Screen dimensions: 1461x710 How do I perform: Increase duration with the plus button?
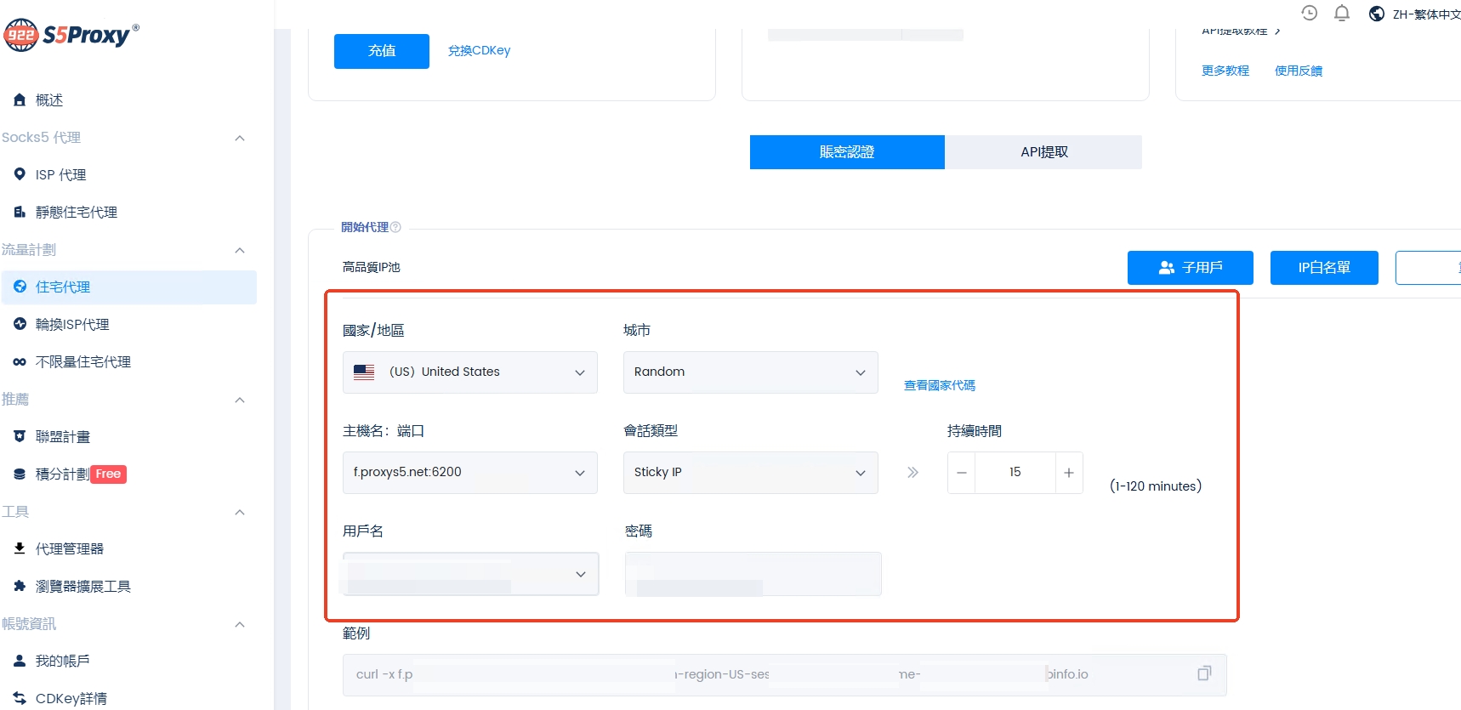(x=1069, y=473)
